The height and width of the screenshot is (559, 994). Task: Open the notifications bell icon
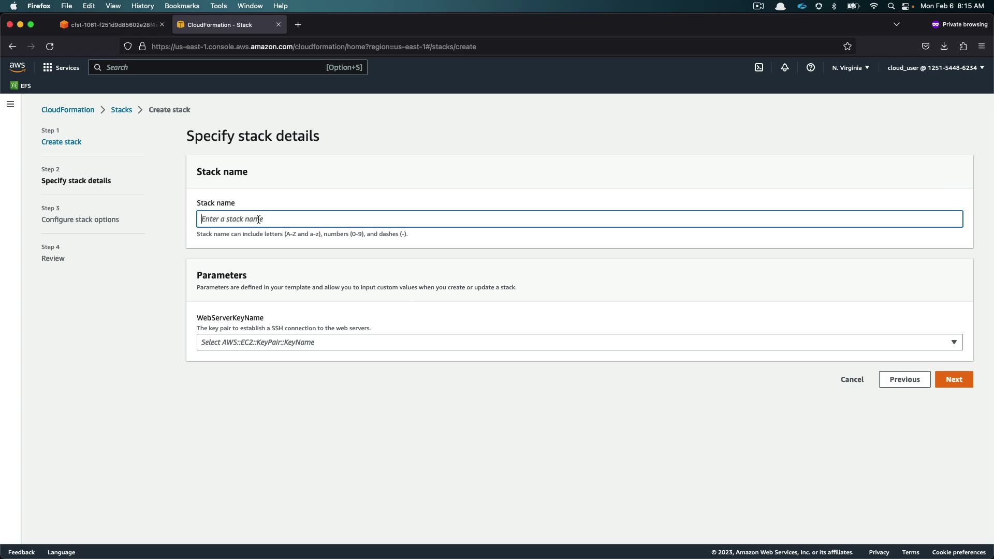click(x=785, y=67)
